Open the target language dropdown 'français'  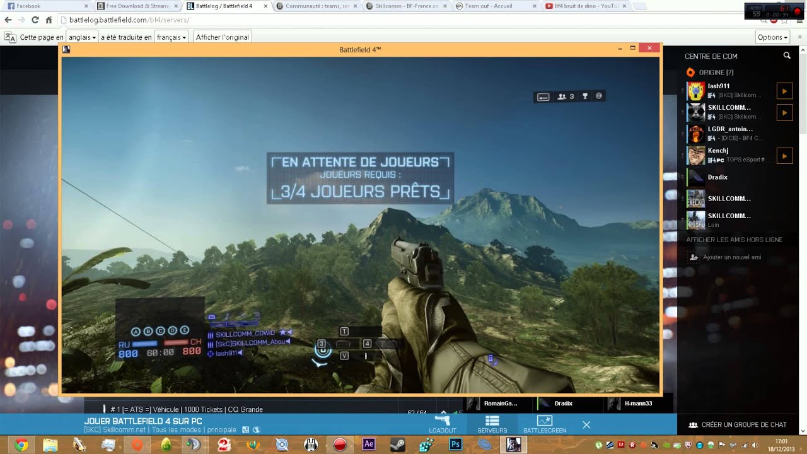point(171,37)
